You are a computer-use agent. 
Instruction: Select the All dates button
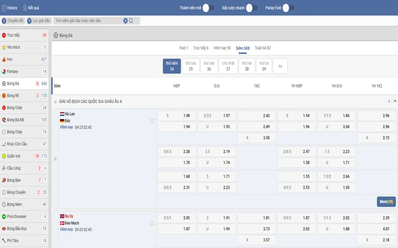coord(280,66)
